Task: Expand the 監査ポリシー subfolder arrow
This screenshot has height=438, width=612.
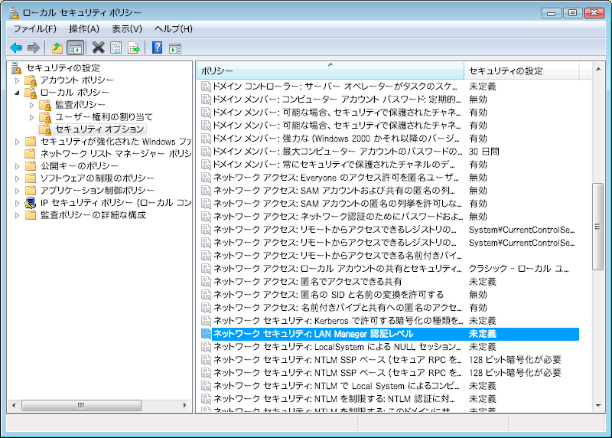Action: 32,105
